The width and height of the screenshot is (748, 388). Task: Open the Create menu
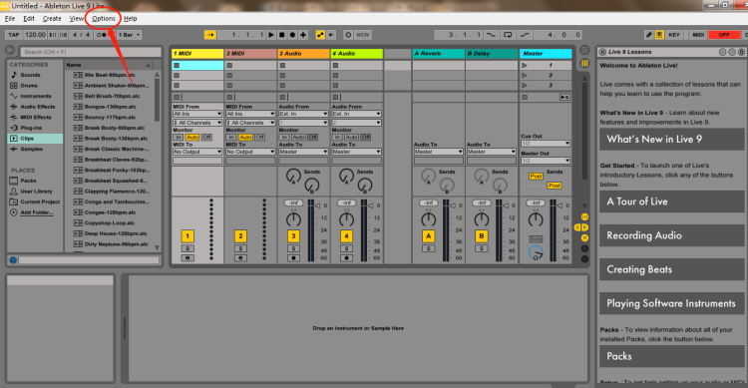[52, 19]
